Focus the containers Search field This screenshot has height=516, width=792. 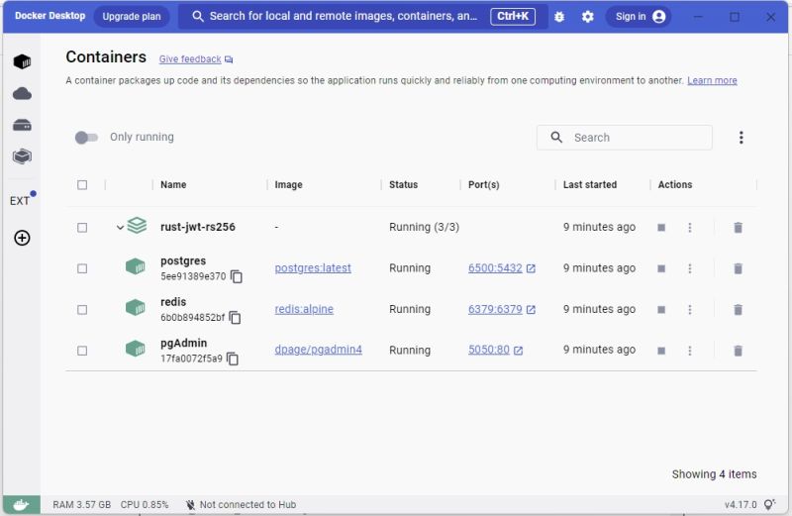pos(625,138)
